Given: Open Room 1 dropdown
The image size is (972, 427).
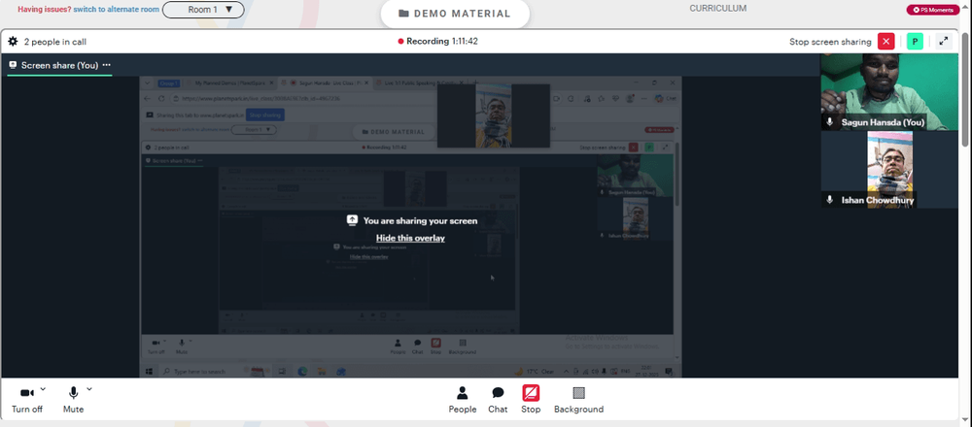Looking at the screenshot, I should click(x=203, y=10).
